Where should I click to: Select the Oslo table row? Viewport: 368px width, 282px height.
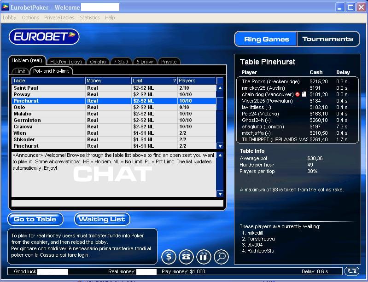click(x=114, y=107)
